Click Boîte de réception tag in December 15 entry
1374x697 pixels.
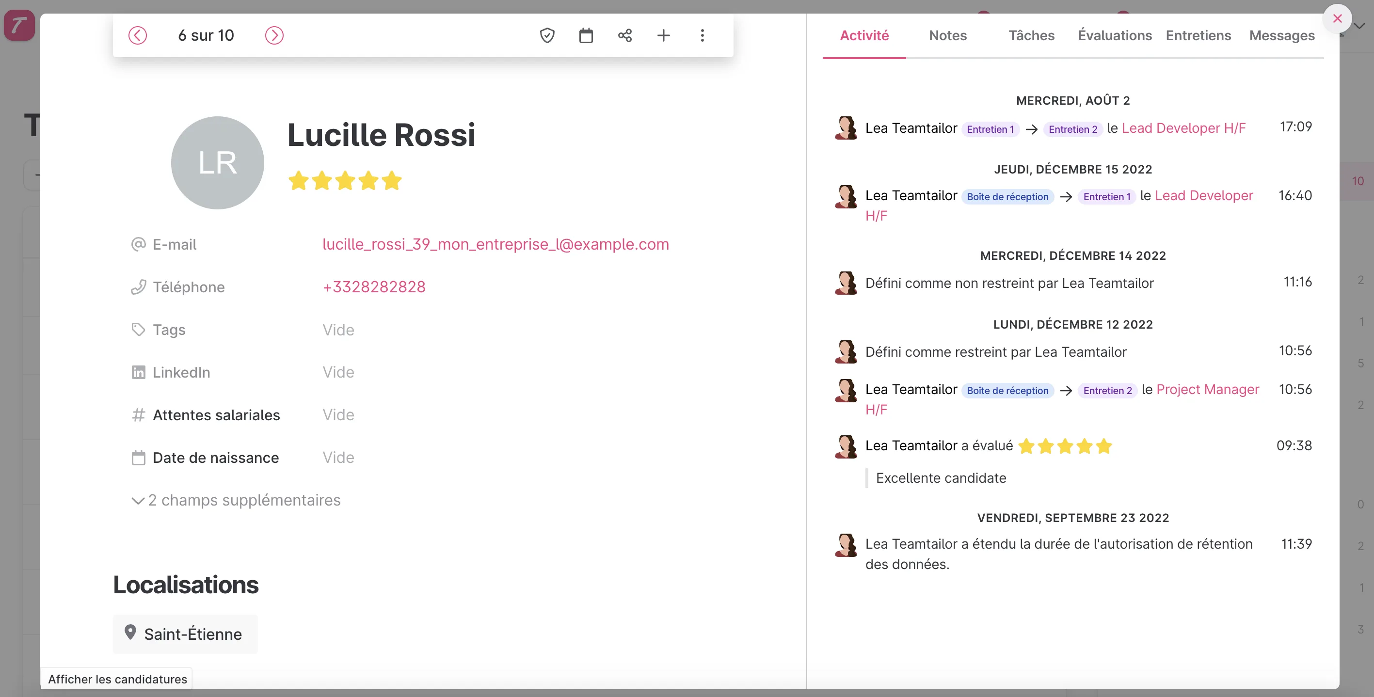tap(1007, 197)
